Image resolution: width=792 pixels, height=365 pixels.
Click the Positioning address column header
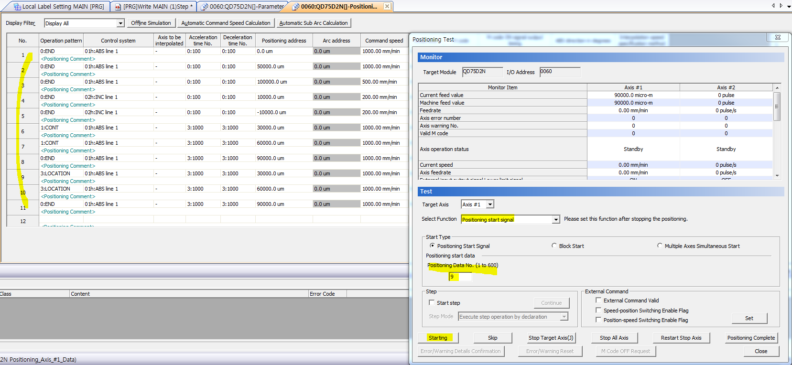coord(284,41)
